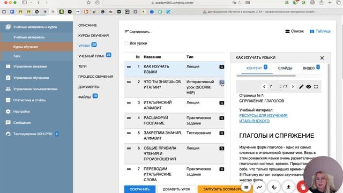Open ОПИСАНИЕ section
The image size is (343, 193).
[87, 25]
